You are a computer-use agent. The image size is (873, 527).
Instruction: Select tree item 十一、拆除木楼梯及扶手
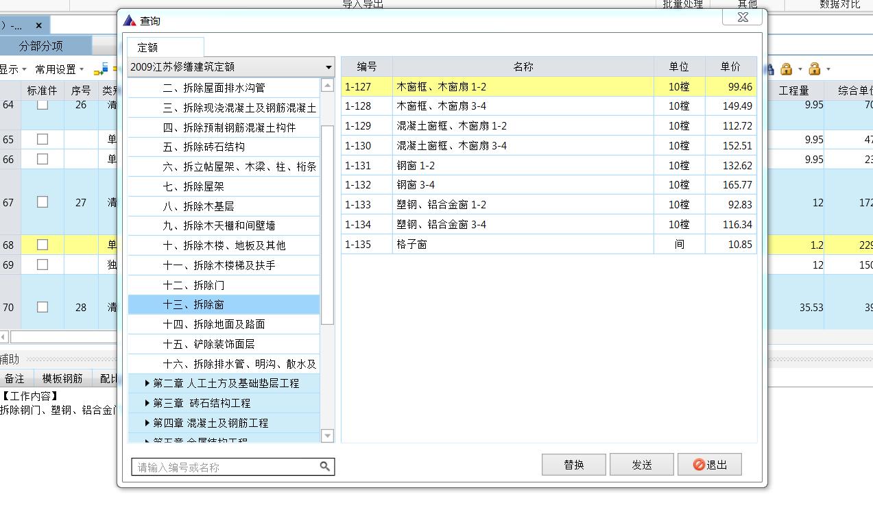coord(224,265)
